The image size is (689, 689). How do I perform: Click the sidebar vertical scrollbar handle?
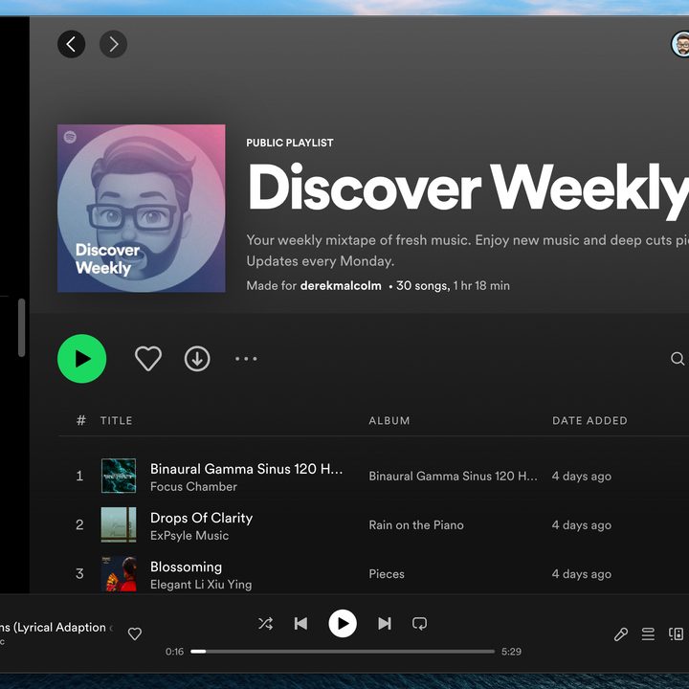click(x=21, y=327)
